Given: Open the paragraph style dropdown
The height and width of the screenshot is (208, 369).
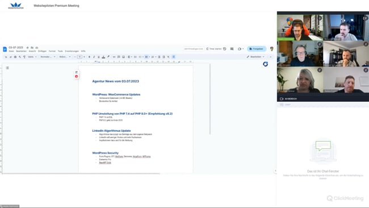Looking at the screenshot, I should pyautogui.click(x=48, y=57).
